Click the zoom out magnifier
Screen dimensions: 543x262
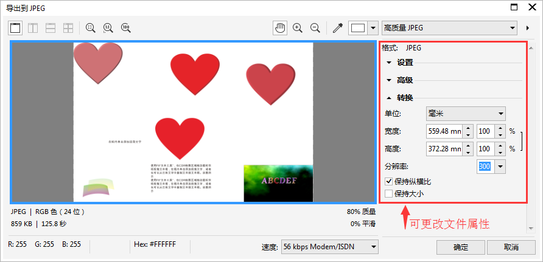(315, 28)
